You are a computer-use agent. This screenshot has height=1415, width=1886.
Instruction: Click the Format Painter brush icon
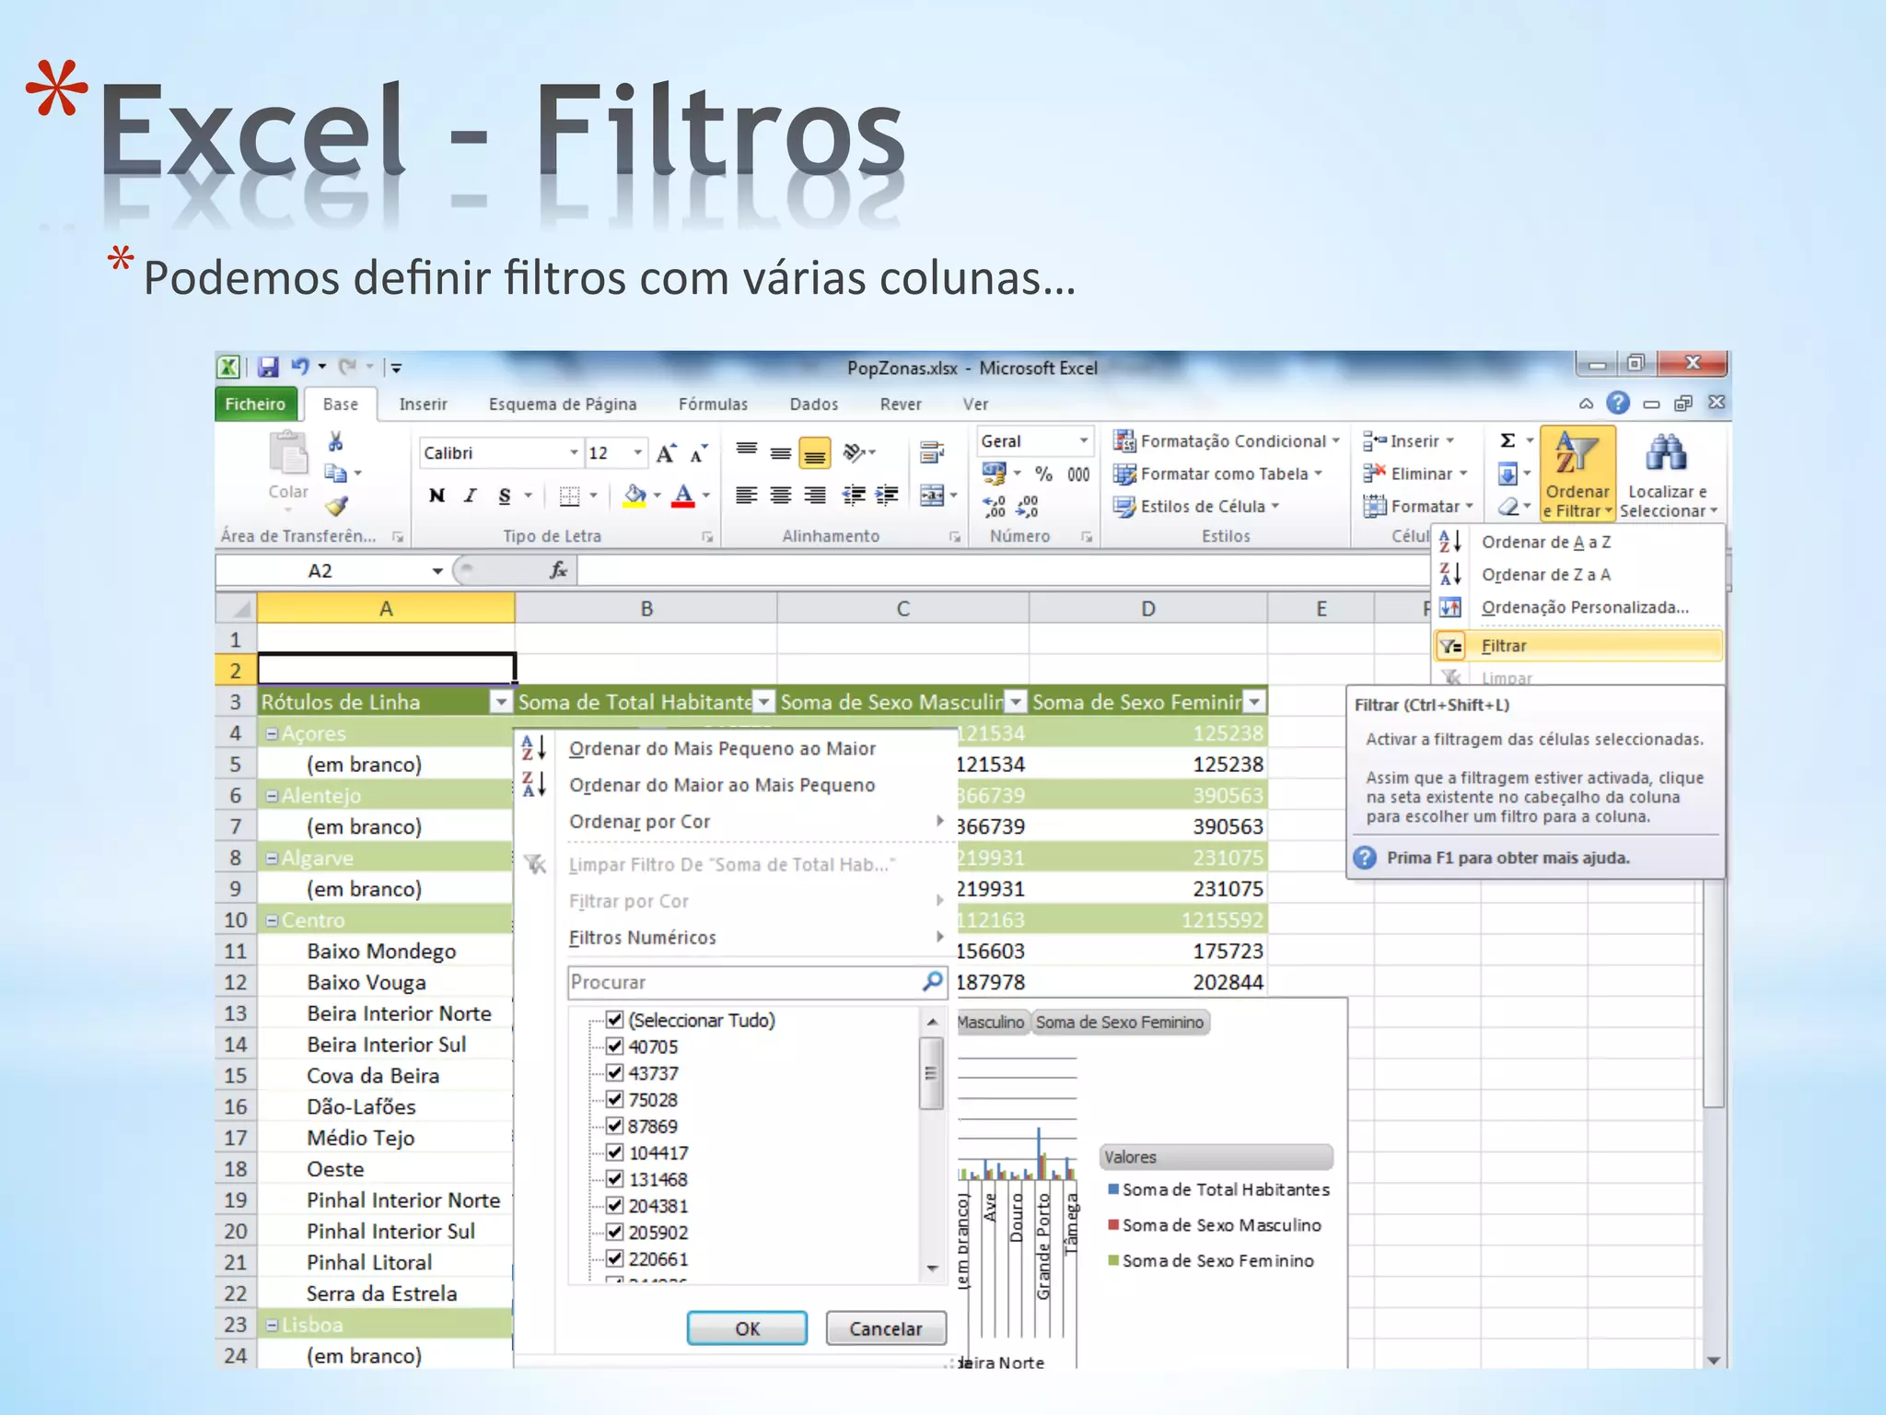click(336, 506)
